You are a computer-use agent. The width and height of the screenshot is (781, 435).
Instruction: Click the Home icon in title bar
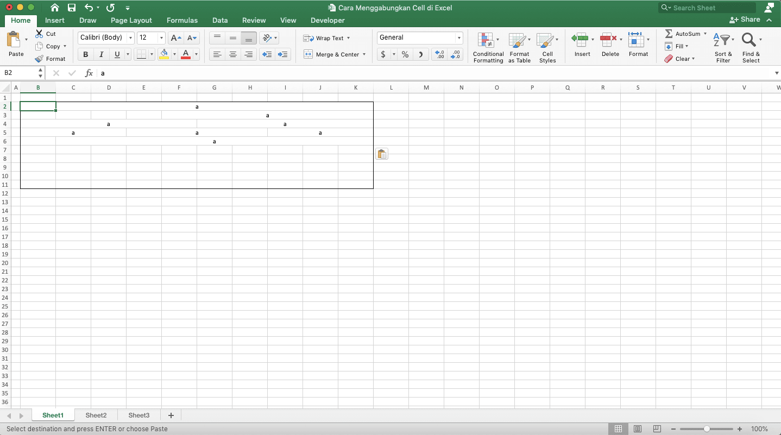54,8
